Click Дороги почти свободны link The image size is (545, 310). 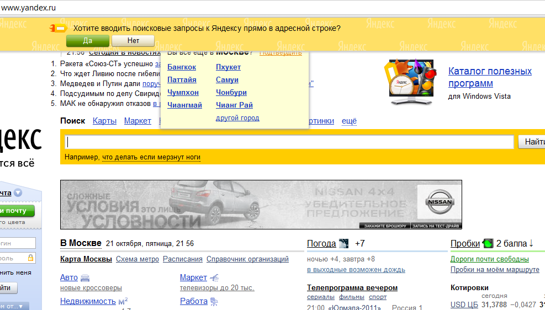pos(490,259)
